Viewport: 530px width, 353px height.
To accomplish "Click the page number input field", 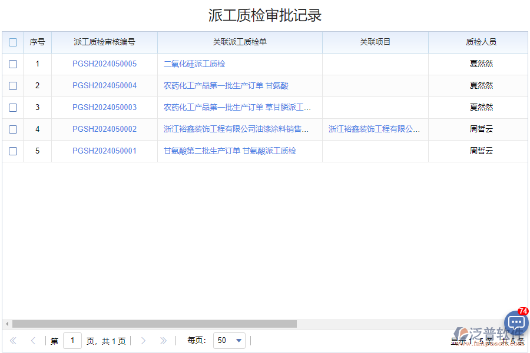I will [72, 340].
